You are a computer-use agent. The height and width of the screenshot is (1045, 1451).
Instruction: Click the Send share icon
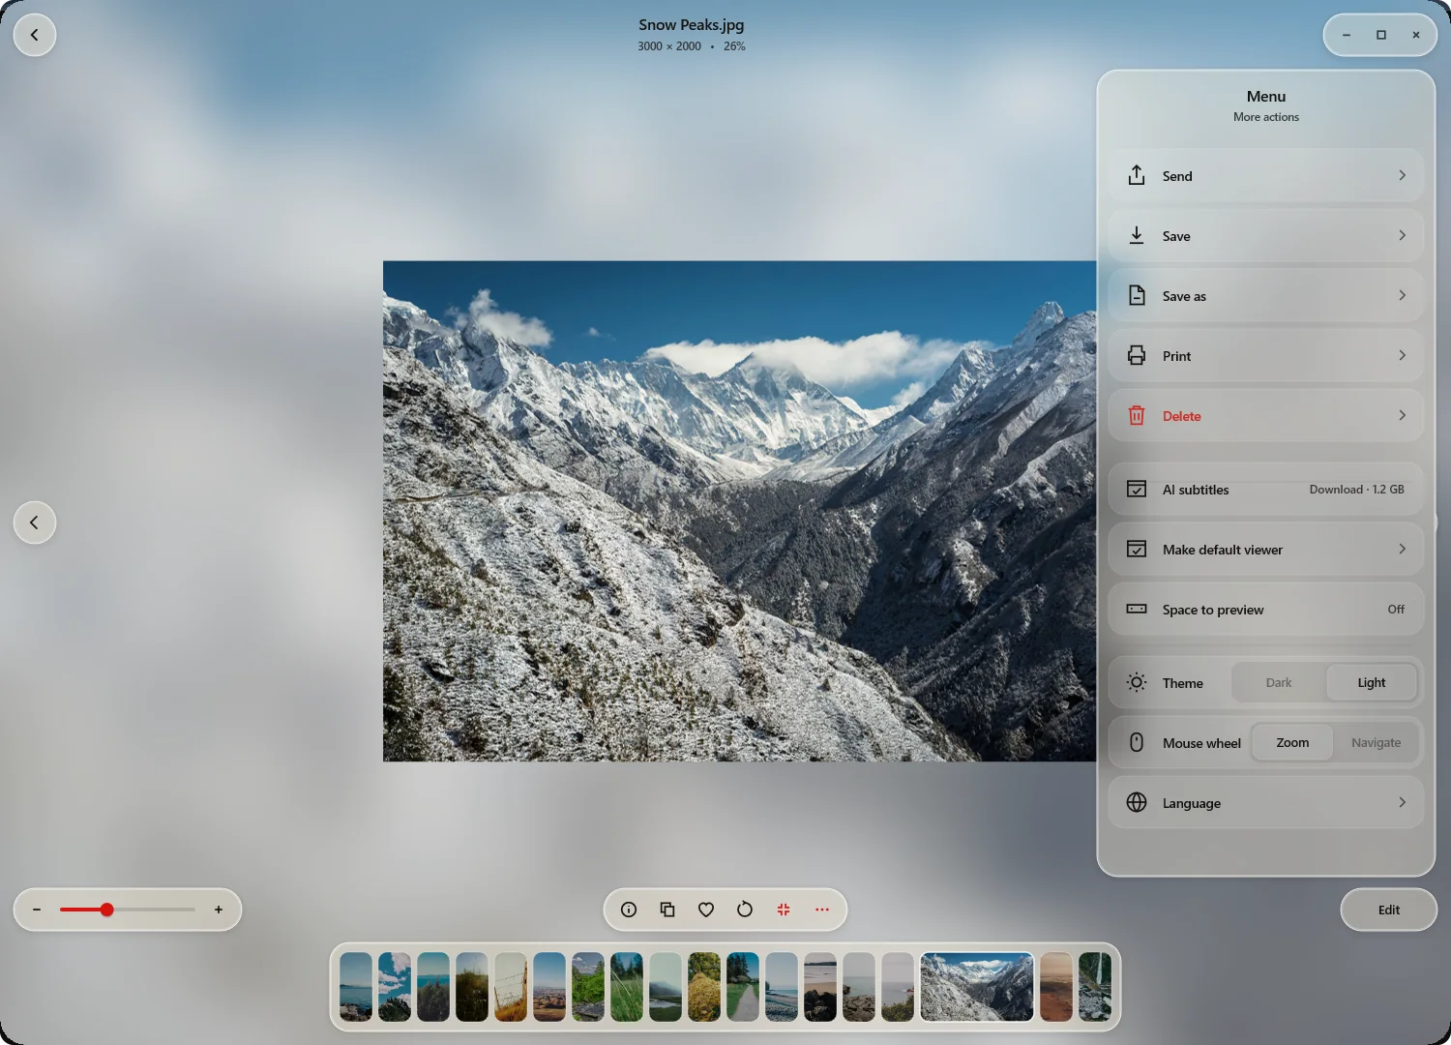[x=1137, y=175]
